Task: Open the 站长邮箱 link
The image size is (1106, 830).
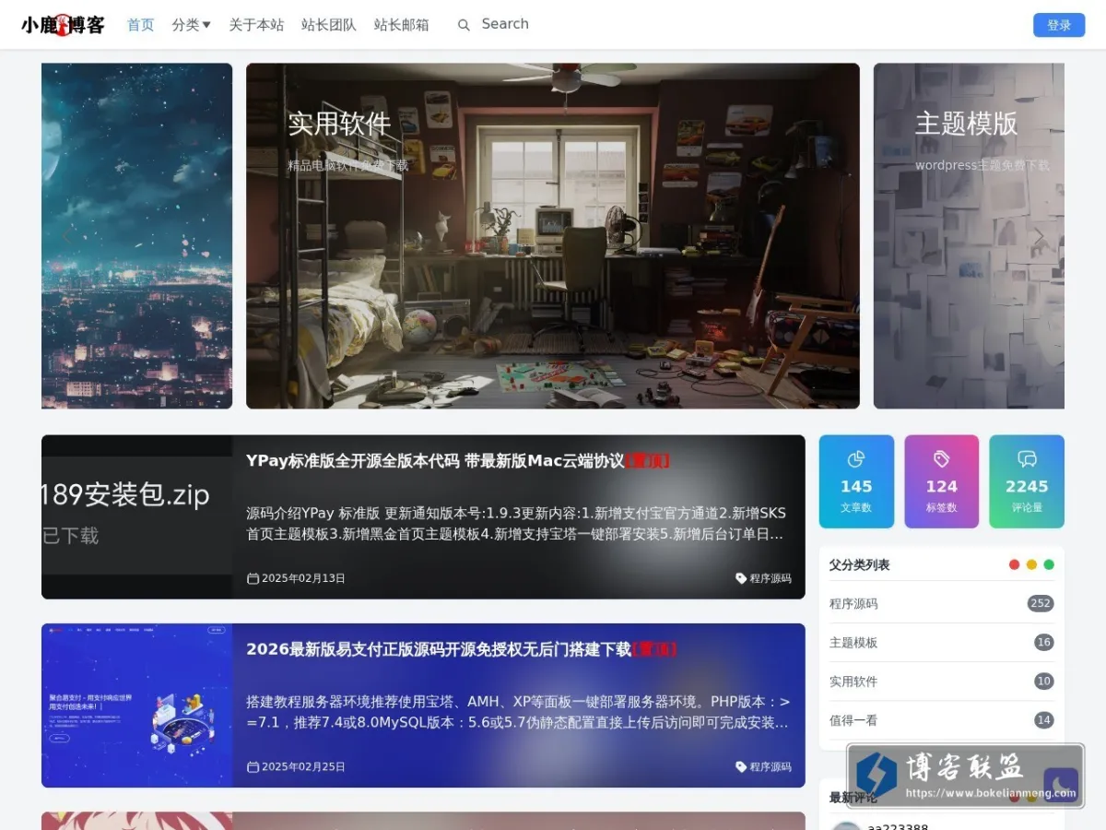Action: pyautogui.click(x=402, y=25)
